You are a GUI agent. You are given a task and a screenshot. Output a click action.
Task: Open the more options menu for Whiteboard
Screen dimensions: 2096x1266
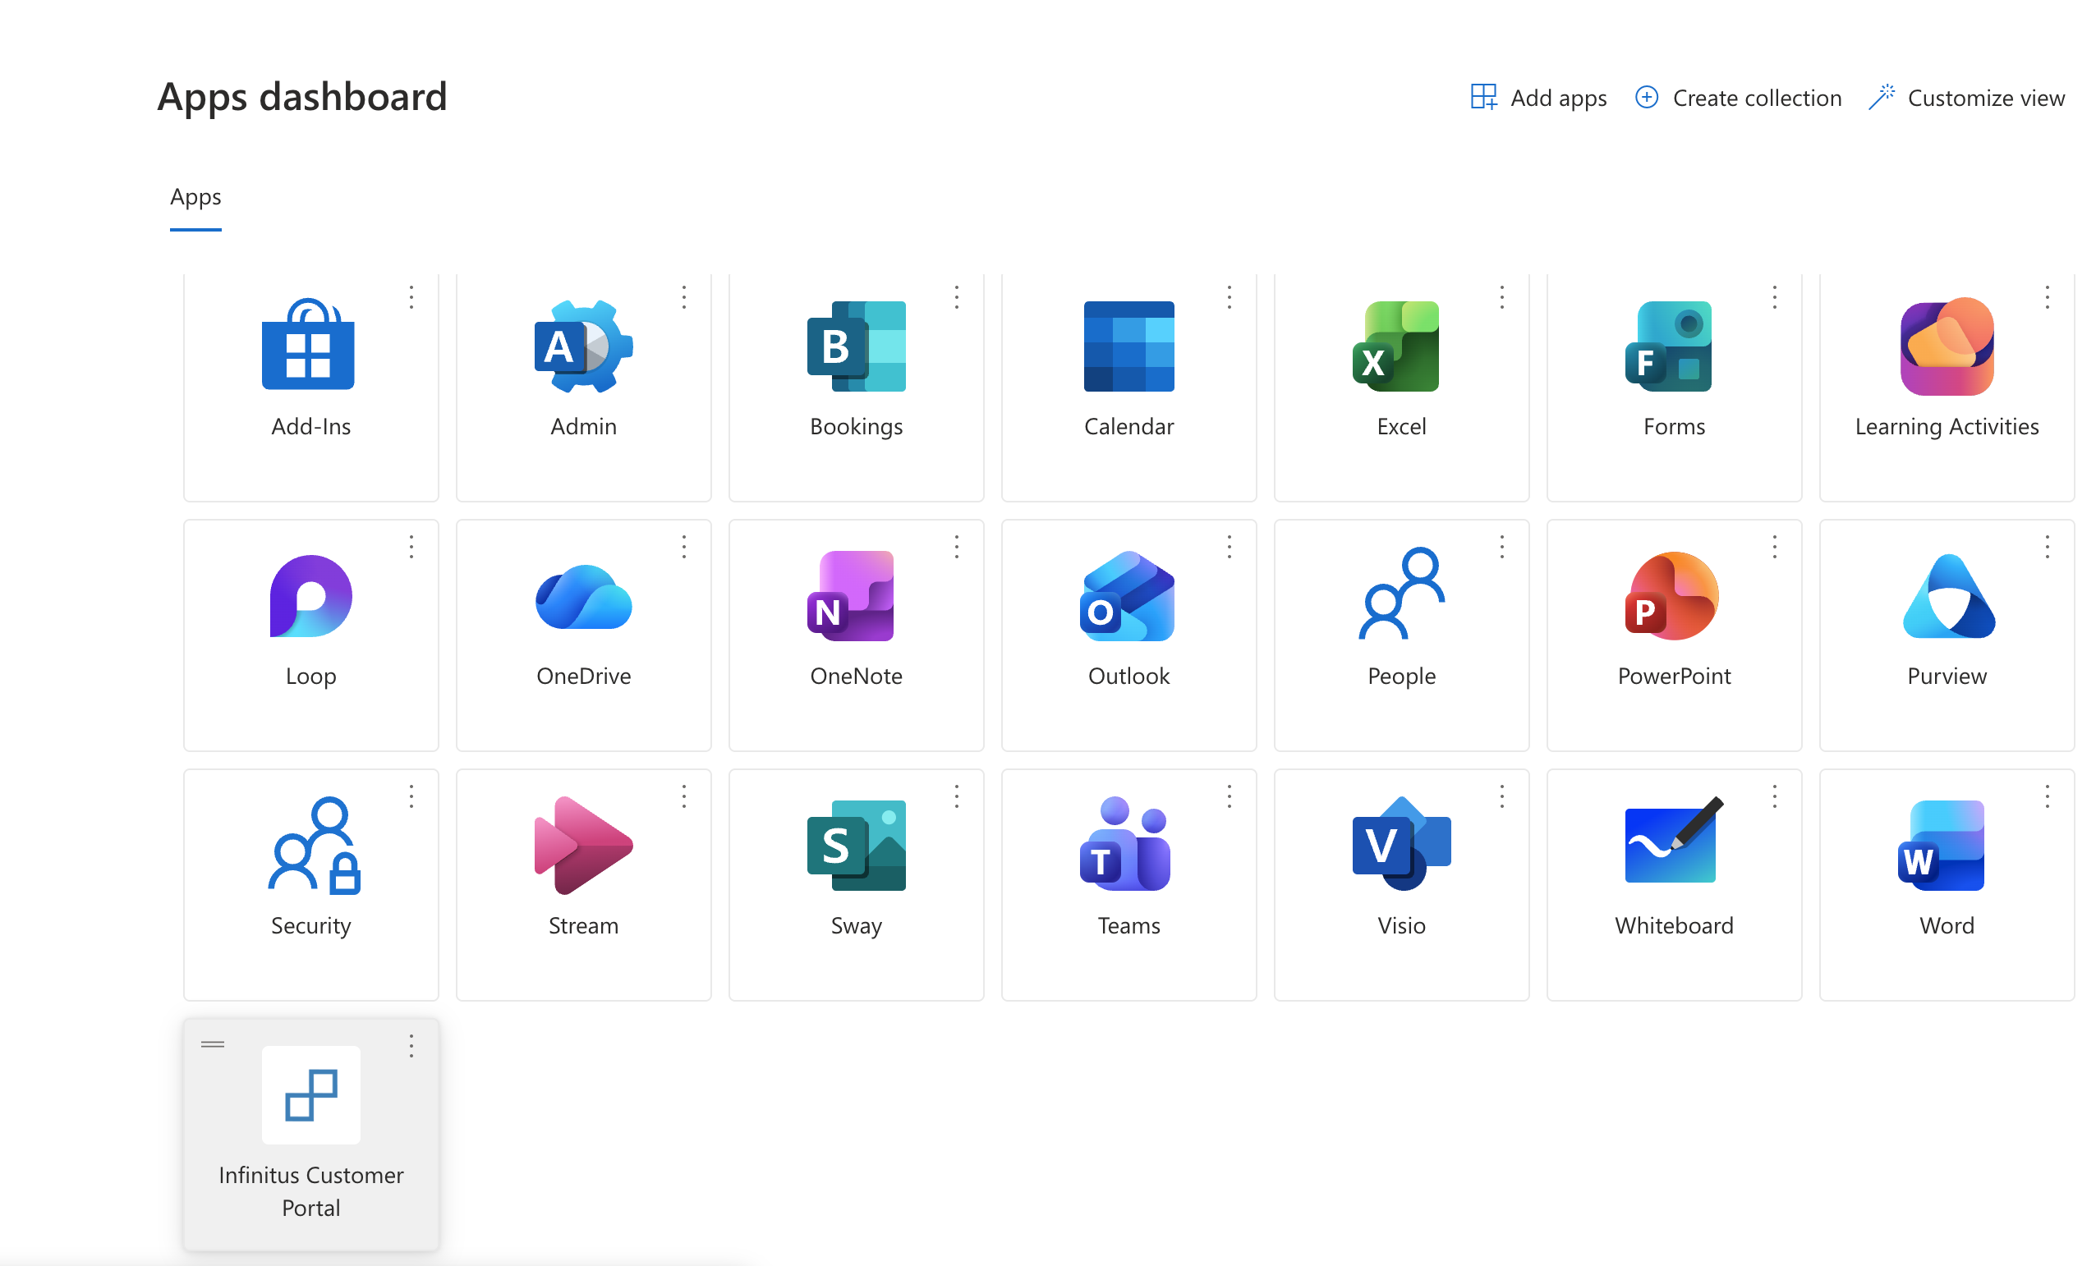tap(1774, 796)
